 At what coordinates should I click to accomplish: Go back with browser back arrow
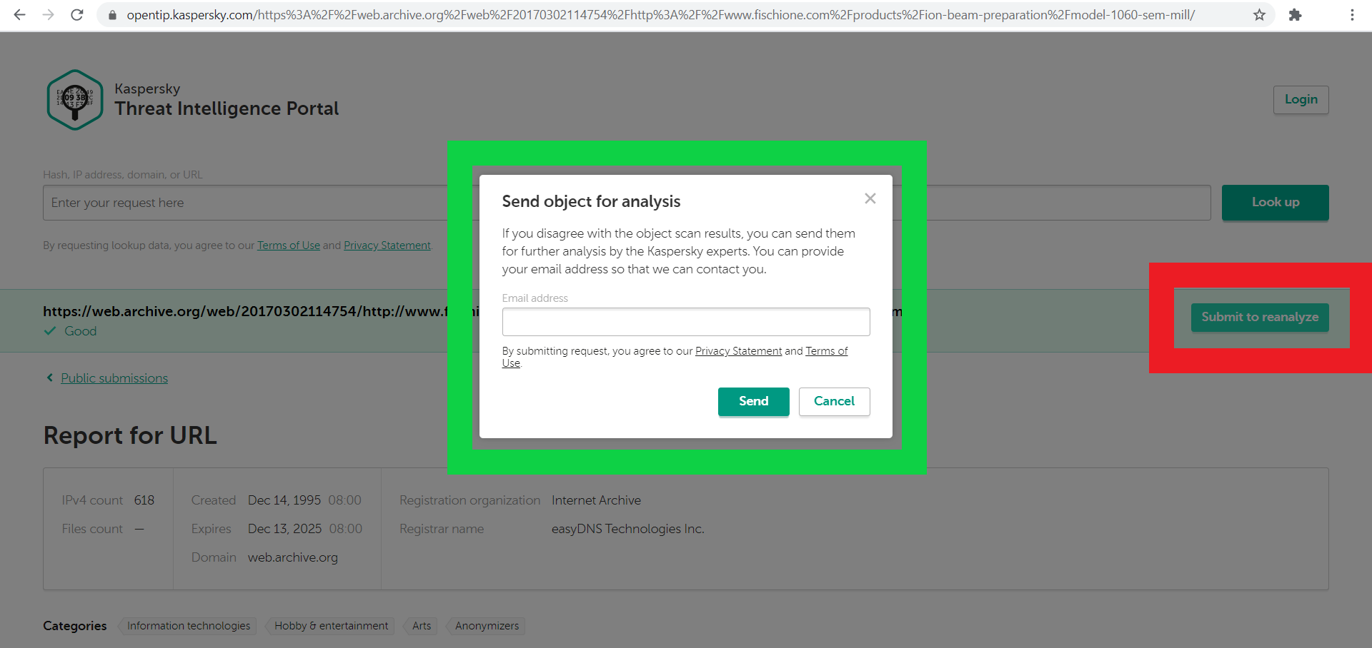[x=19, y=15]
